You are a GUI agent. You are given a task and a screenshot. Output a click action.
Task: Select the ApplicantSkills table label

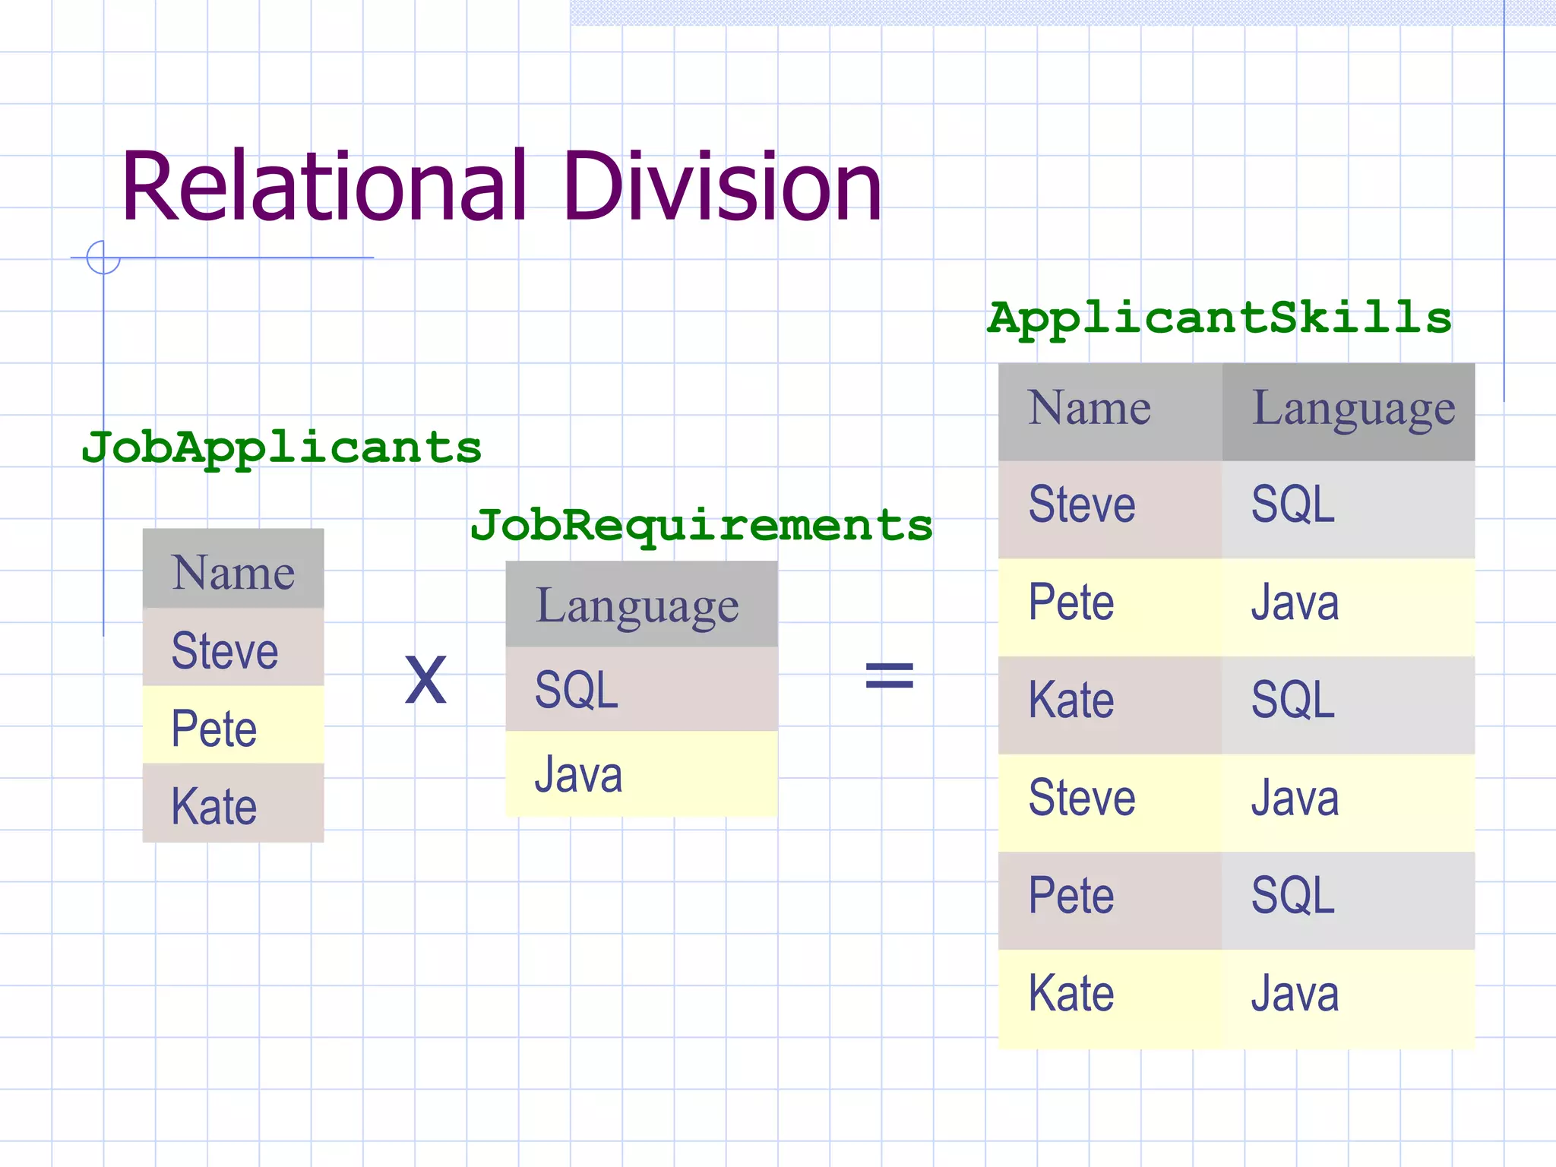pyautogui.click(x=1219, y=319)
